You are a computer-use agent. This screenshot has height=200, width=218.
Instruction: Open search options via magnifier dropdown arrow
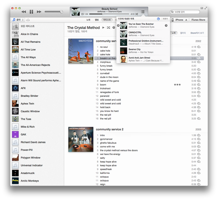[172, 12]
